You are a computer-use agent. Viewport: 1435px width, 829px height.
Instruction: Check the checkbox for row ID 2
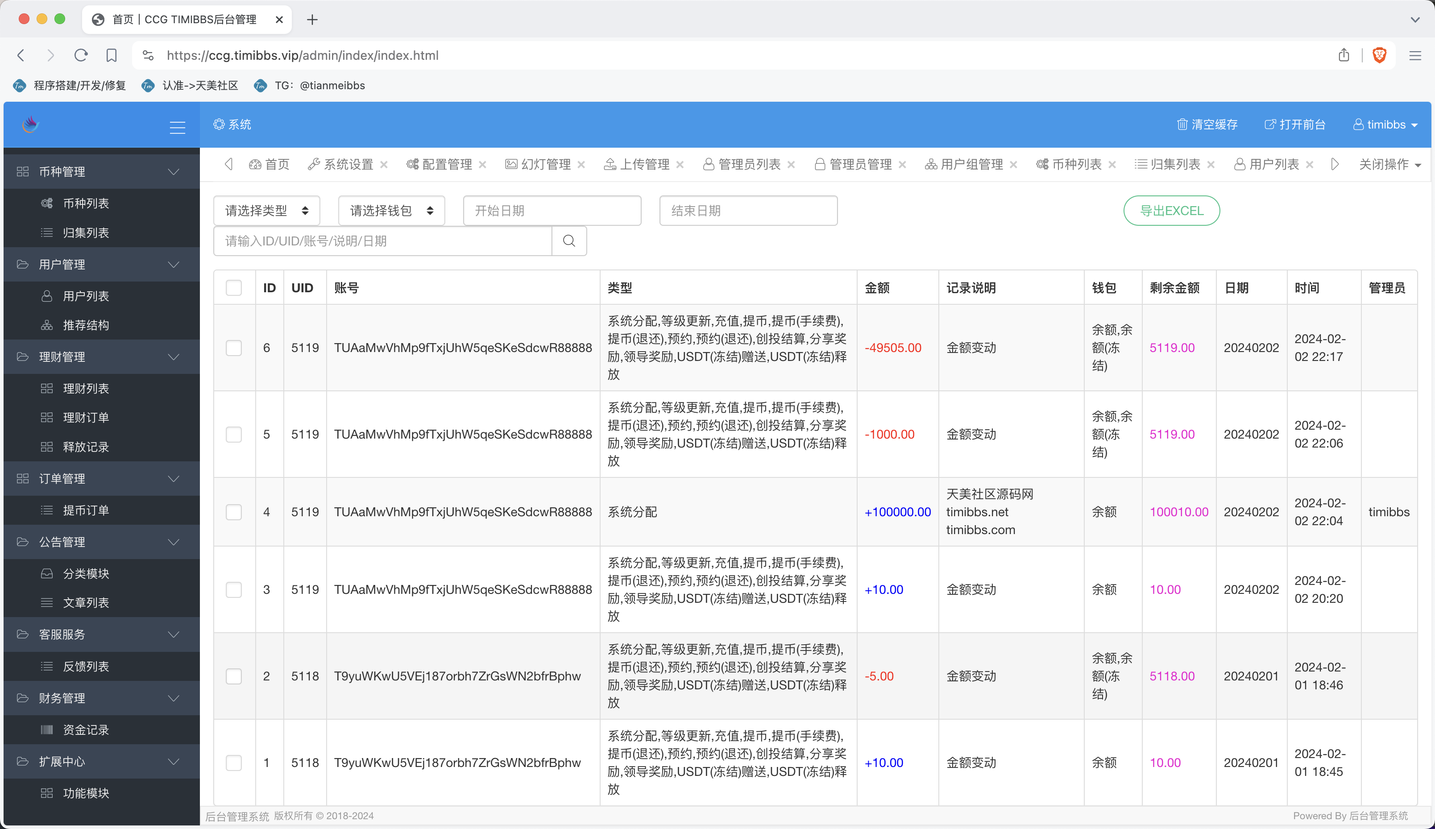coord(234,676)
